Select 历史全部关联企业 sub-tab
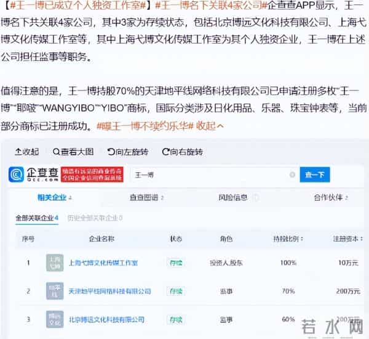 (x=95, y=218)
